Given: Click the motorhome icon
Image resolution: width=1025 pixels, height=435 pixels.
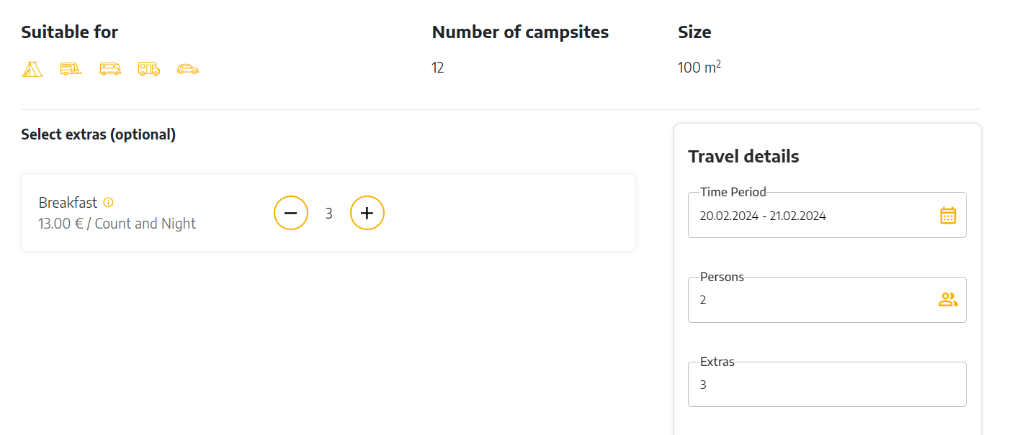Looking at the screenshot, I should (148, 69).
